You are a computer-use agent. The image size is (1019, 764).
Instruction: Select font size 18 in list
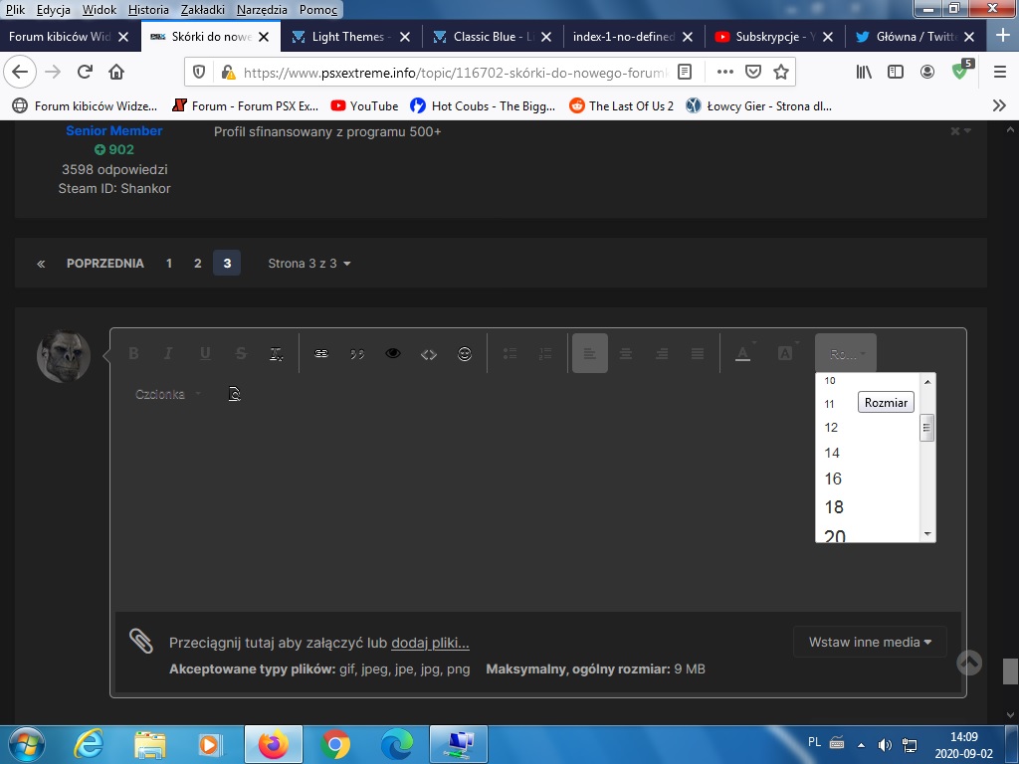click(x=834, y=507)
